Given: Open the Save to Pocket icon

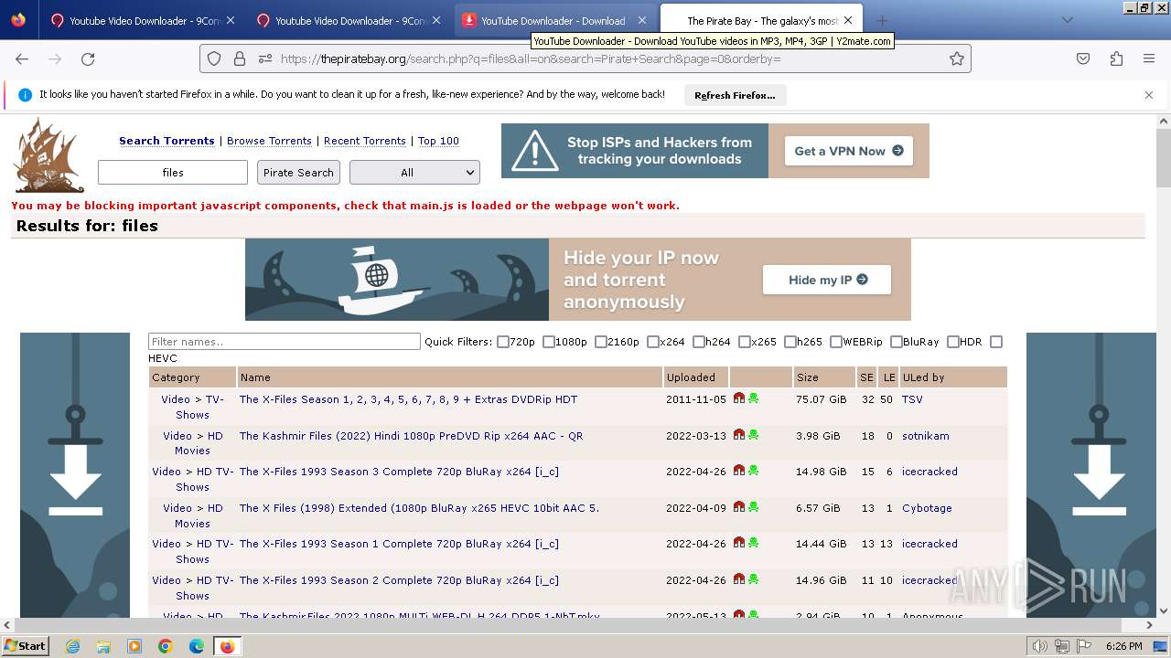Looking at the screenshot, I should pos(1083,58).
